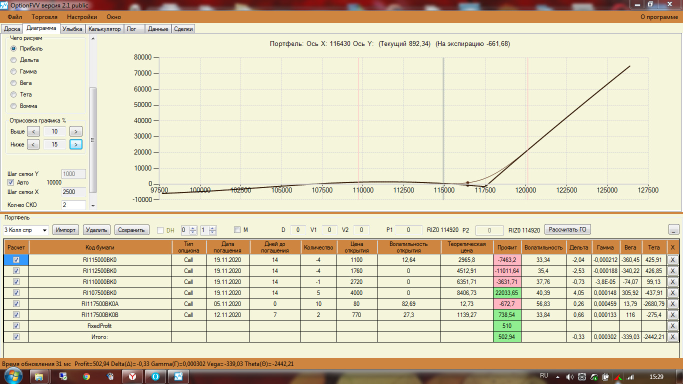Click the Сохранить button

coord(132,230)
